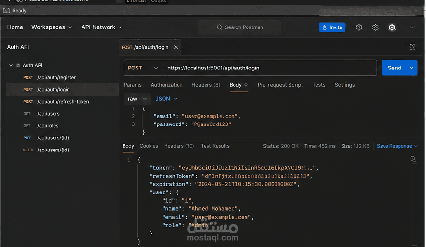The height and width of the screenshot is (247, 426).
Task: Click the Search Postman field
Action: tap(240, 27)
